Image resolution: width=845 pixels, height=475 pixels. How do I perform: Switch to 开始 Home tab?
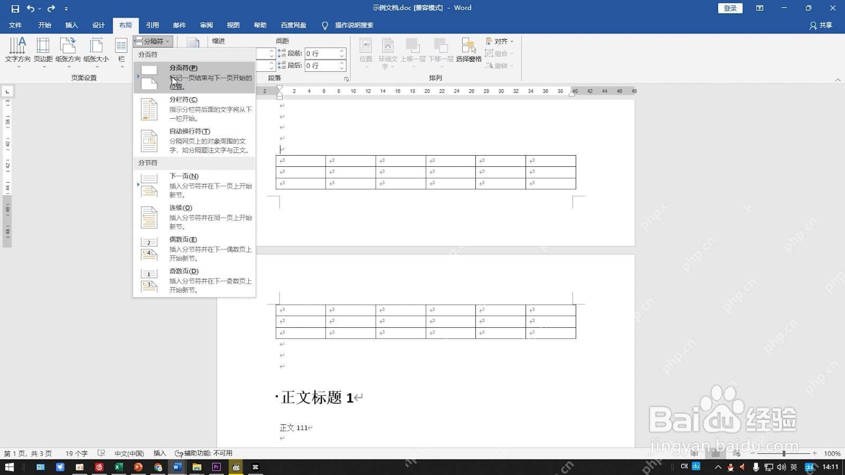click(44, 25)
